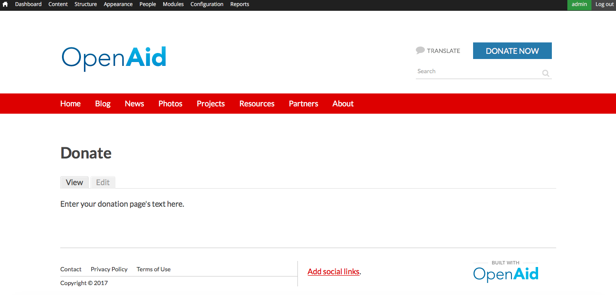616x295 pixels.
Task: Open the Projects navigation item
Action: pos(211,104)
